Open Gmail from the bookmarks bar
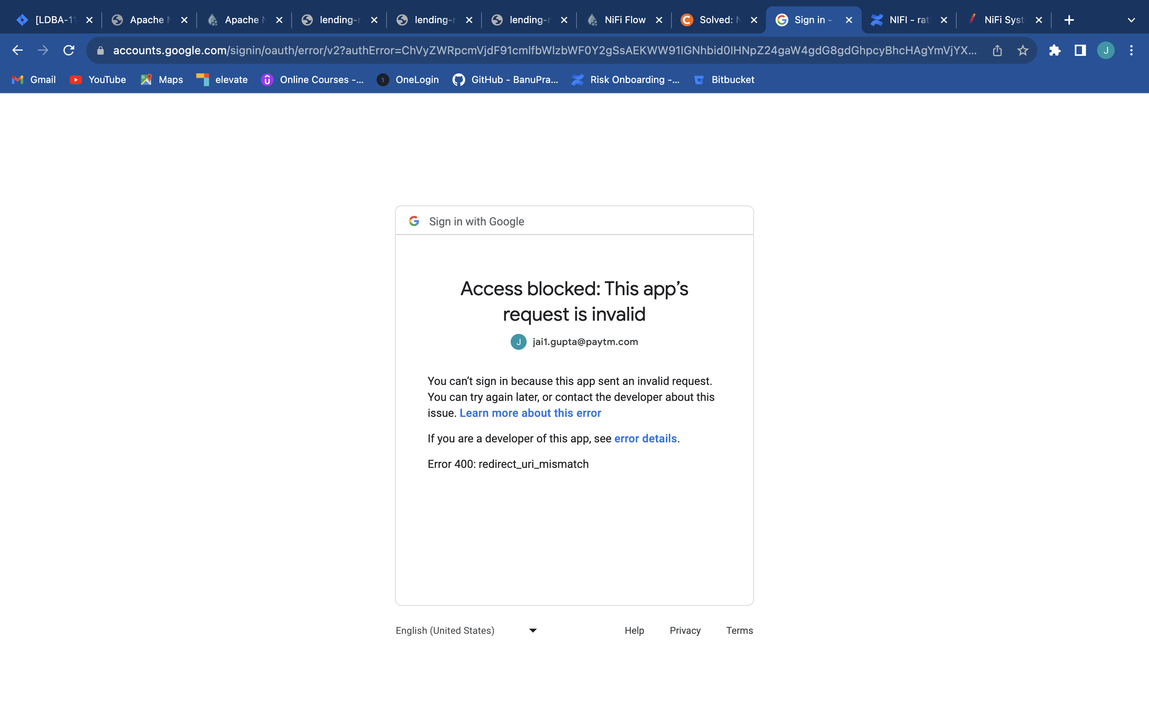Image resolution: width=1149 pixels, height=718 pixels. pyautogui.click(x=33, y=80)
